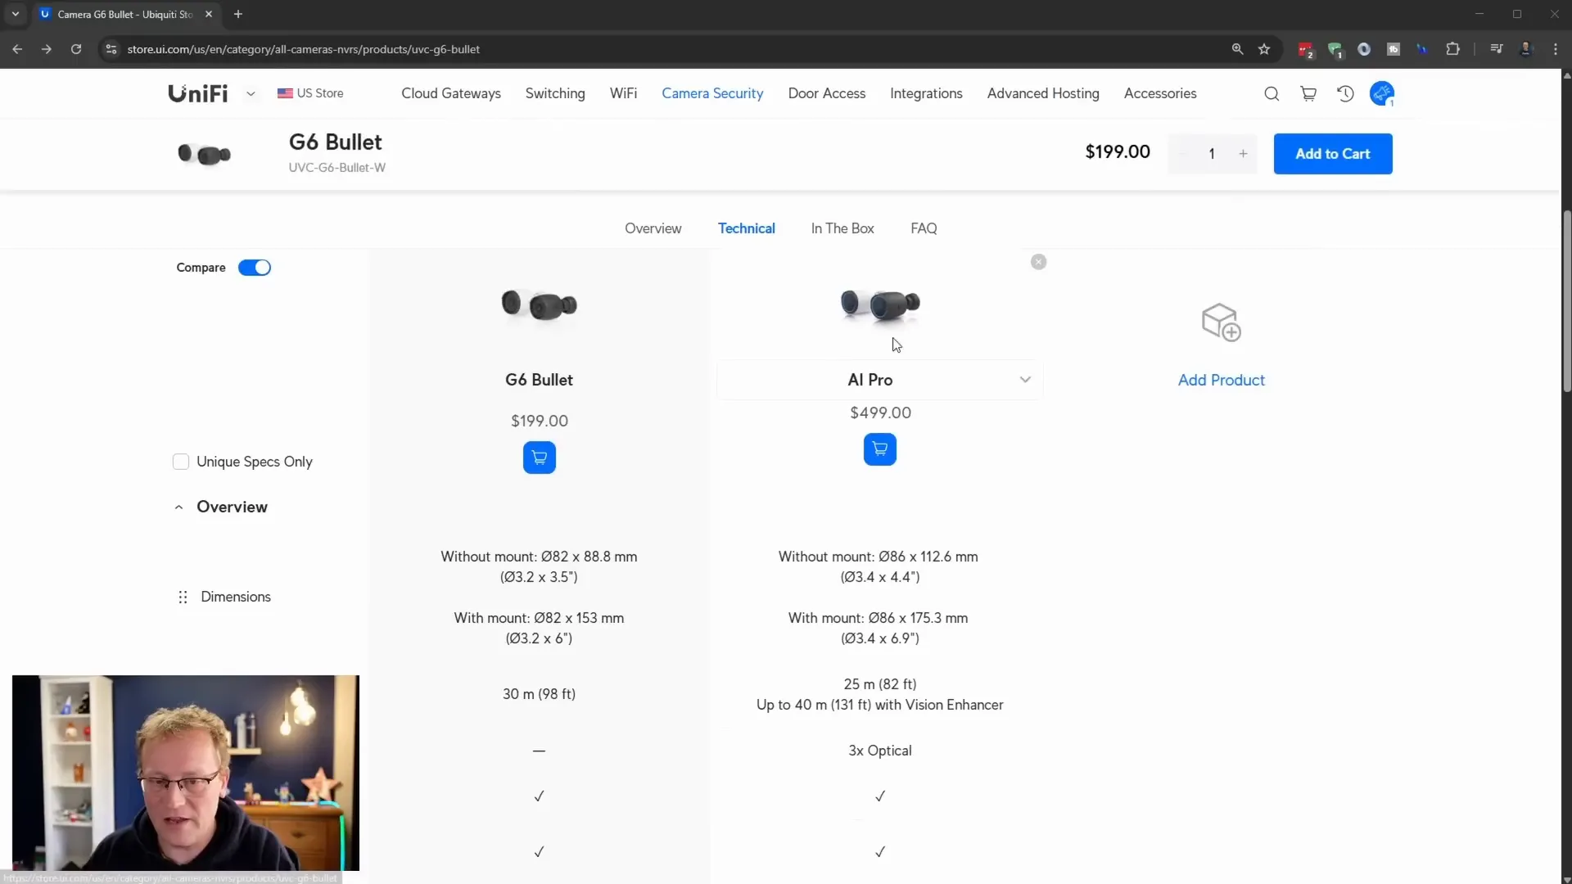Click the page vertical scrollbar
This screenshot has height=884, width=1572.
point(1567,303)
